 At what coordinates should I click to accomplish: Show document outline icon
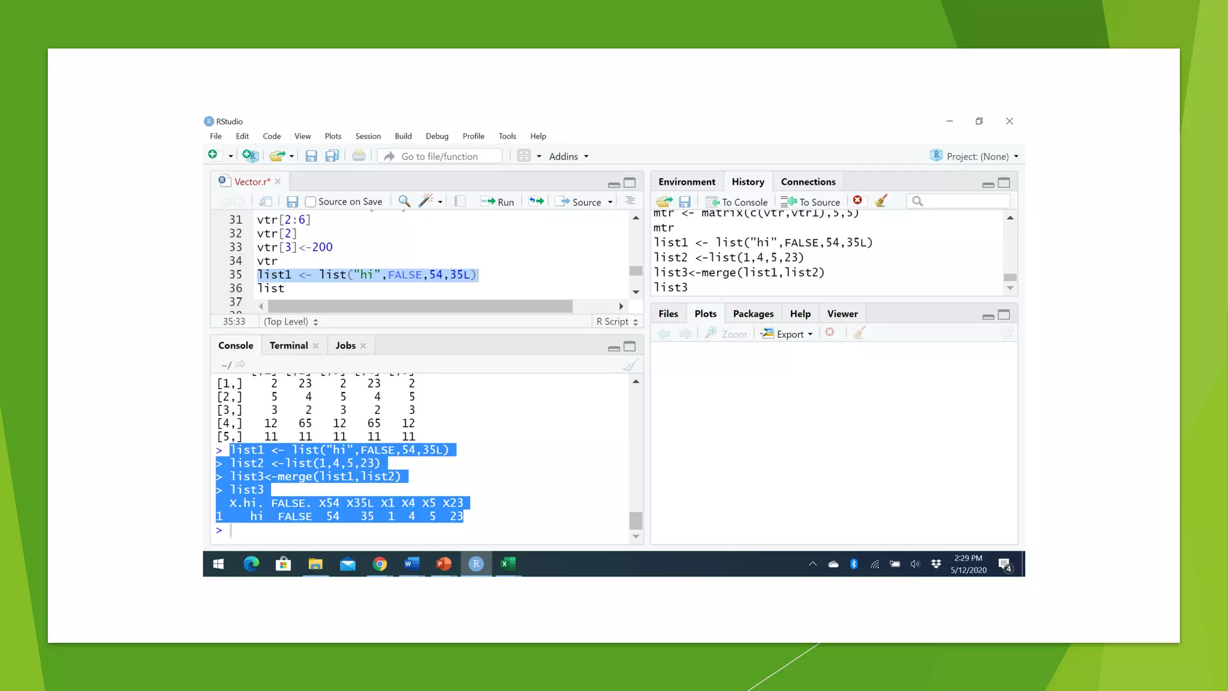coord(630,201)
